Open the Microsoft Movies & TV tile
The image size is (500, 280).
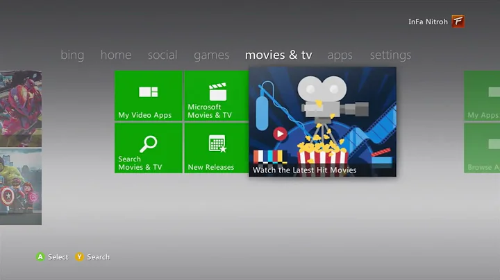coord(217,96)
